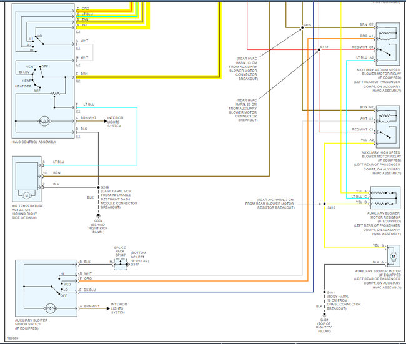Click the S412 splice dot
406x344 pixels.
point(319,49)
